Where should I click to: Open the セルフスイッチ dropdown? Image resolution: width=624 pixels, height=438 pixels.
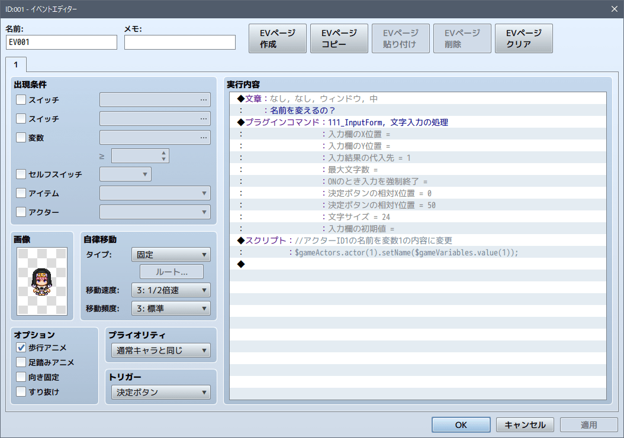point(126,174)
